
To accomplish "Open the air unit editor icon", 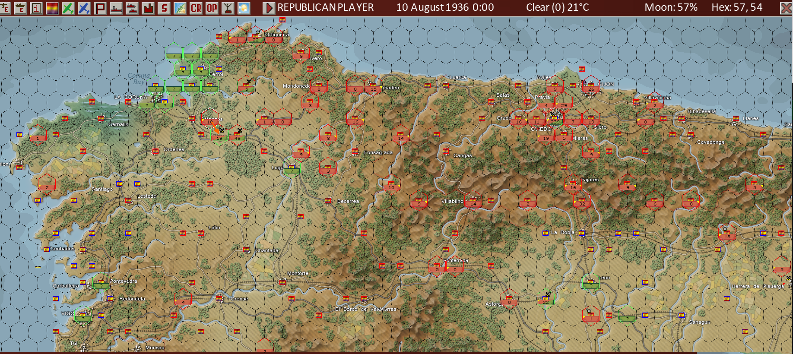I will tap(5, 8).
